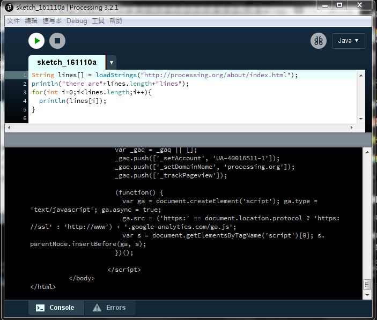Click the Processing logo in the title bar
Viewport: 377px width, 320px height.
point(9,8)
